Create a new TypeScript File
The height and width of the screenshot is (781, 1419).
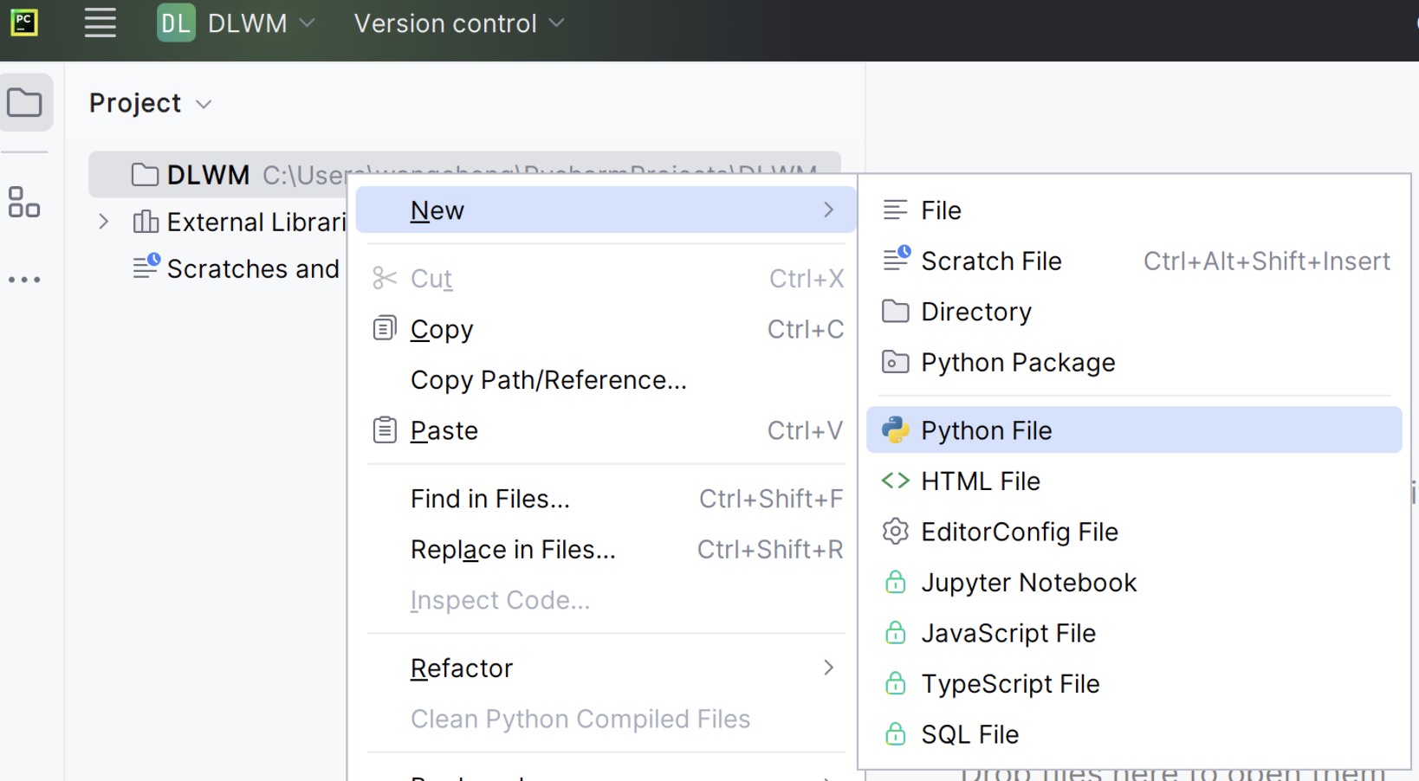(1134, 683)
